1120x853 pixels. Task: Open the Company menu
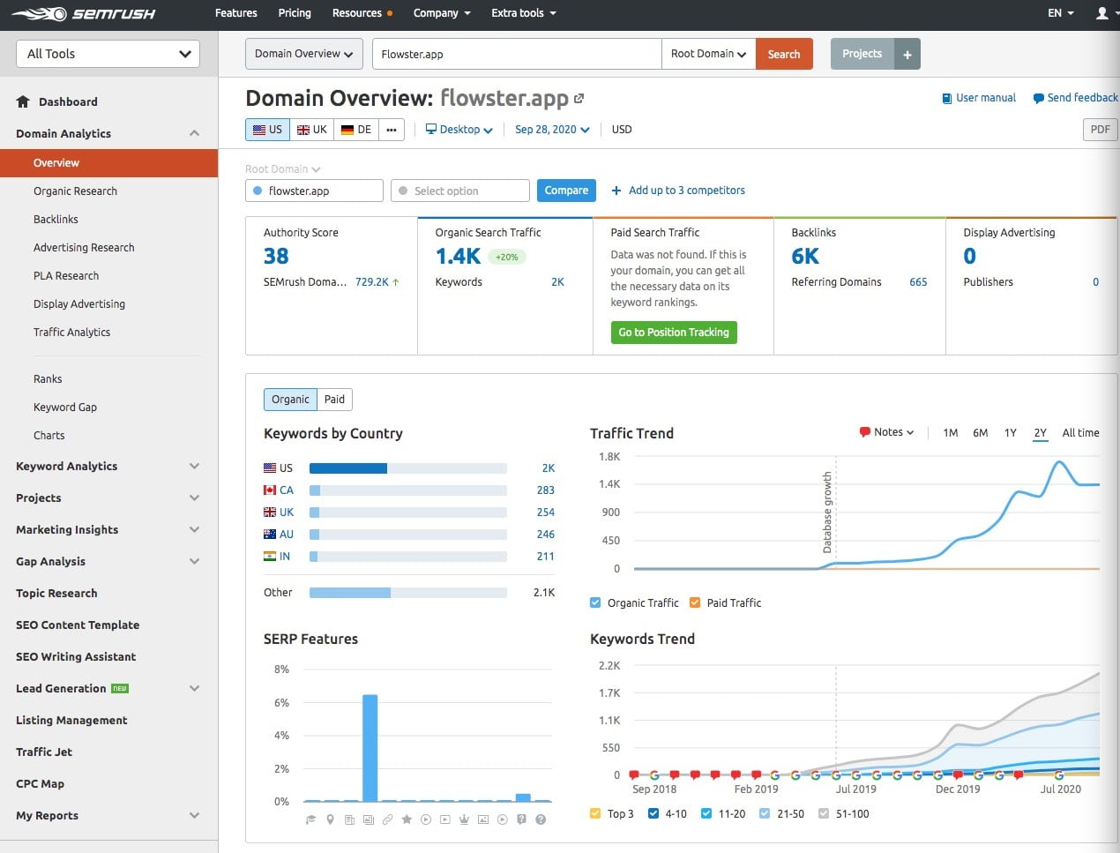[442, 13]
